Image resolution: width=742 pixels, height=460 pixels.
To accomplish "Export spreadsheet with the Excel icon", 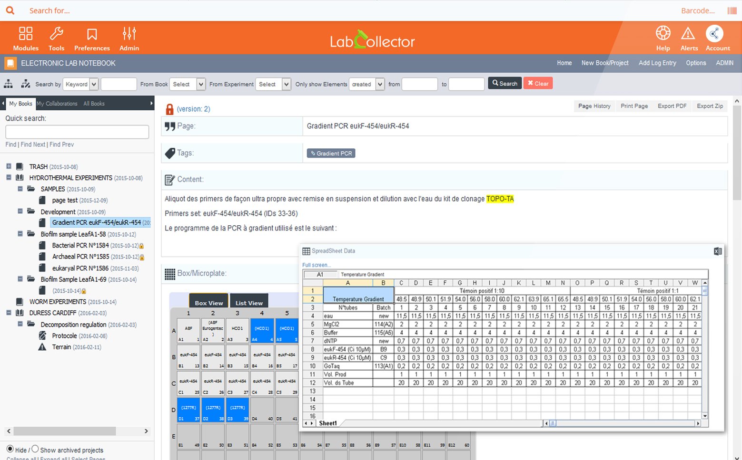I will point(718,251).
